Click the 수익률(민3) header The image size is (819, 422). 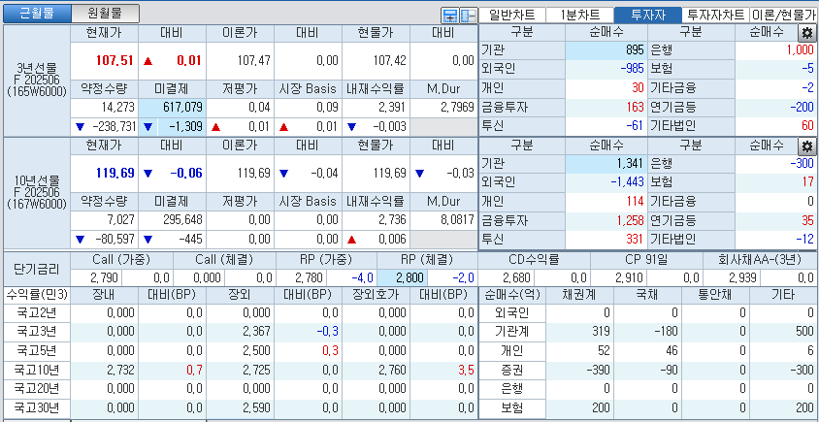tap(37, 295)
